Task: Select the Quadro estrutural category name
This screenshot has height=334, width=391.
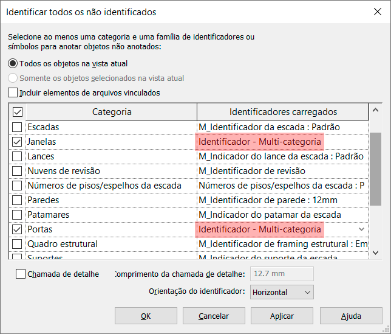Action: (x=63, y=244)
